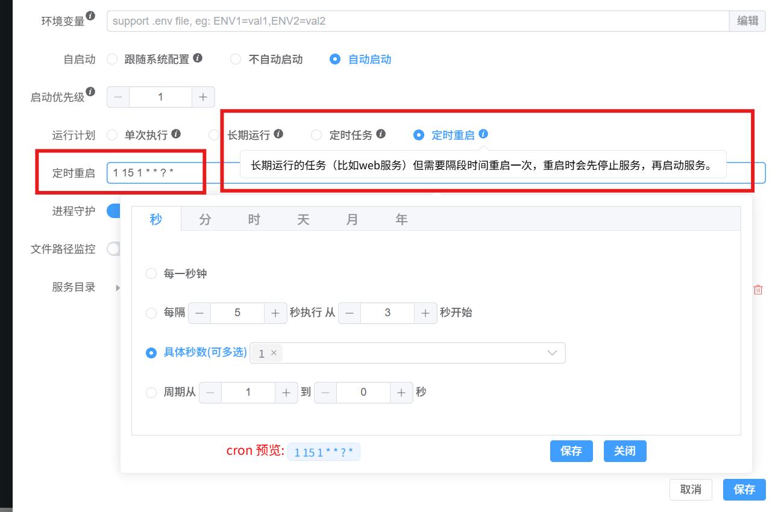Image resolution: width=781 pixels, height=512 pixels.
Task: Click the 环境变量 input field
Action: (418, 21)
